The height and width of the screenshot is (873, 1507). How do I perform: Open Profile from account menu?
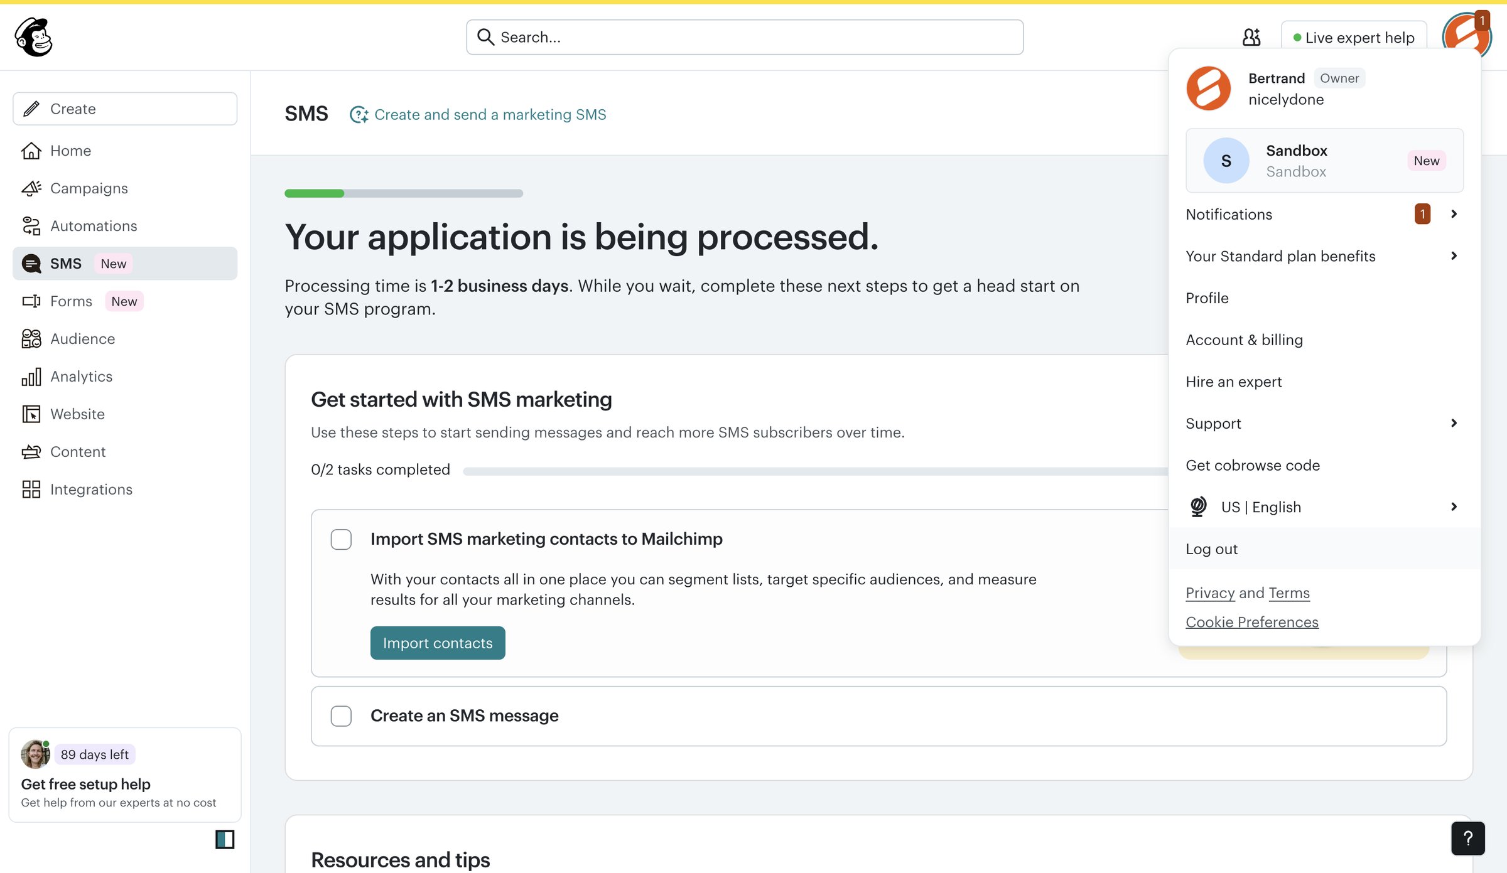(1324, 298)
